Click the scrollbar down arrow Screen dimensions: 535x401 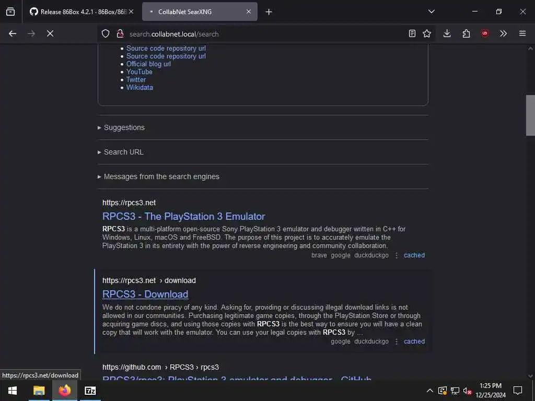point(530,376)
